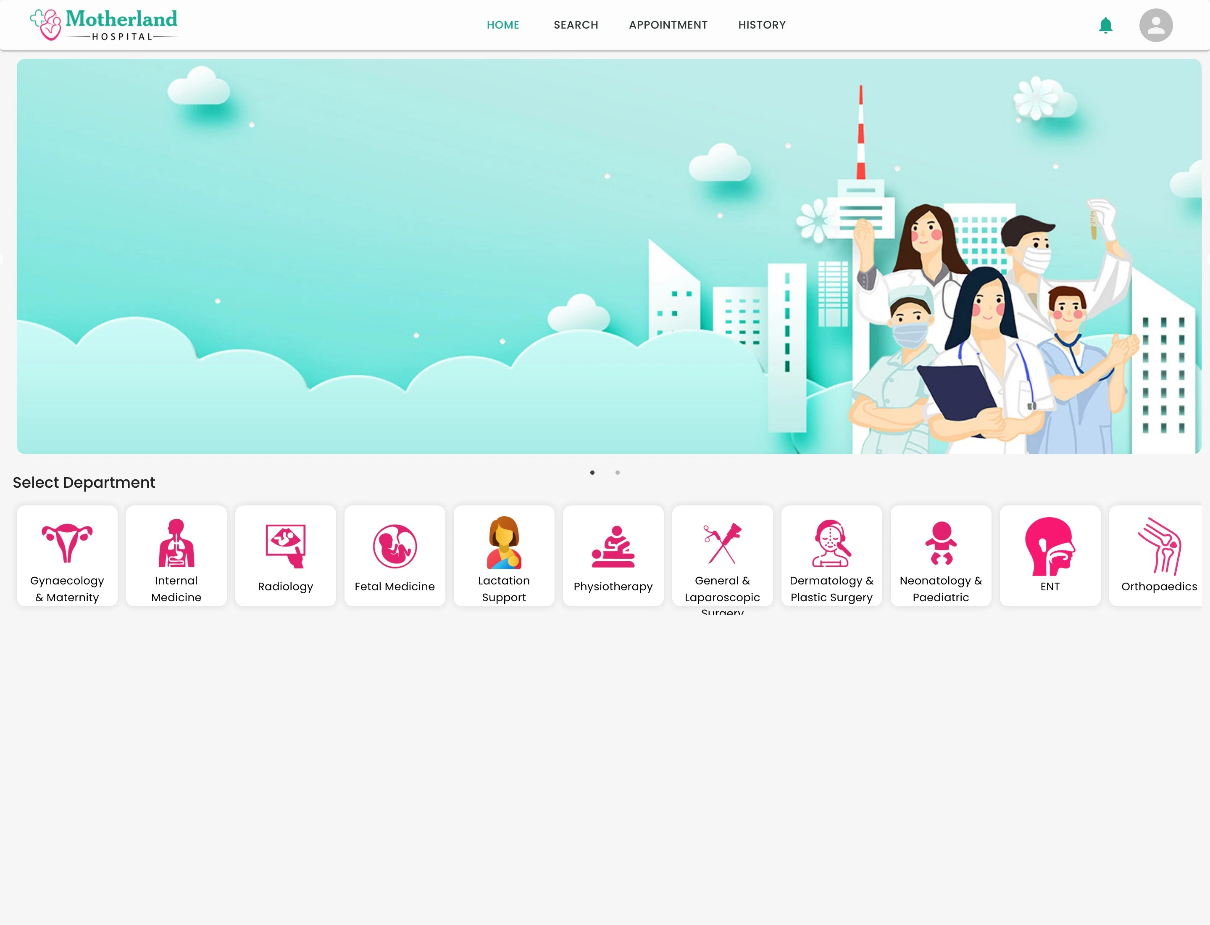Select the Radiology department card
The image size is (1210, 925).
pyautogui.click(x=286, y=555)
